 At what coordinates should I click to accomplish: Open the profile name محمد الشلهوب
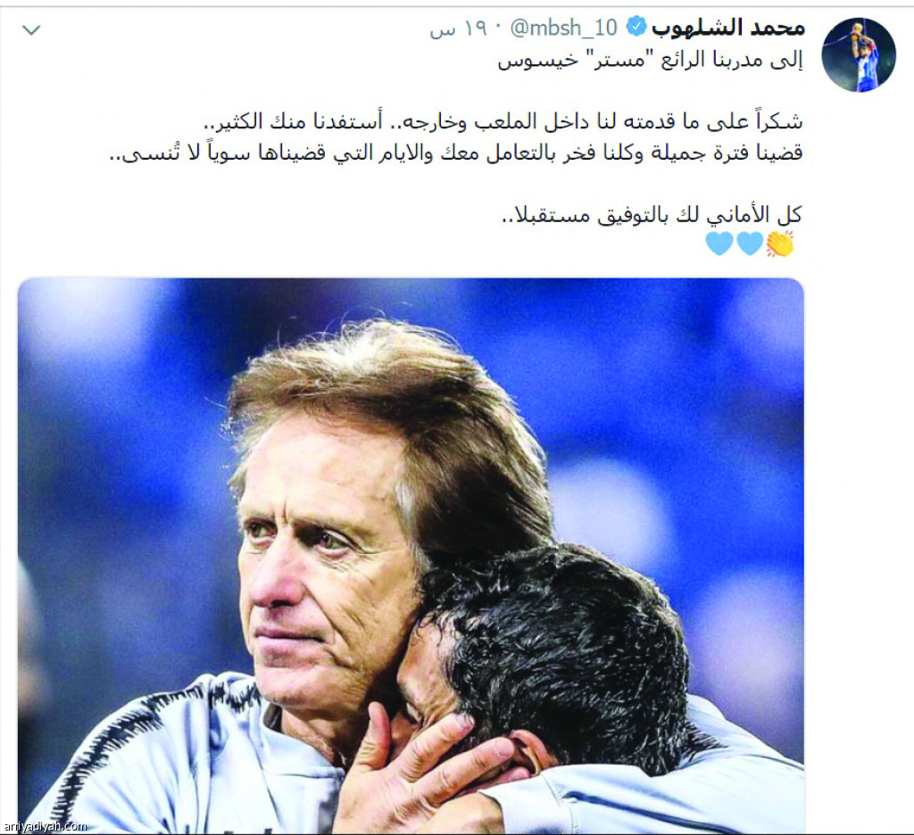click(x=728, y=28)
